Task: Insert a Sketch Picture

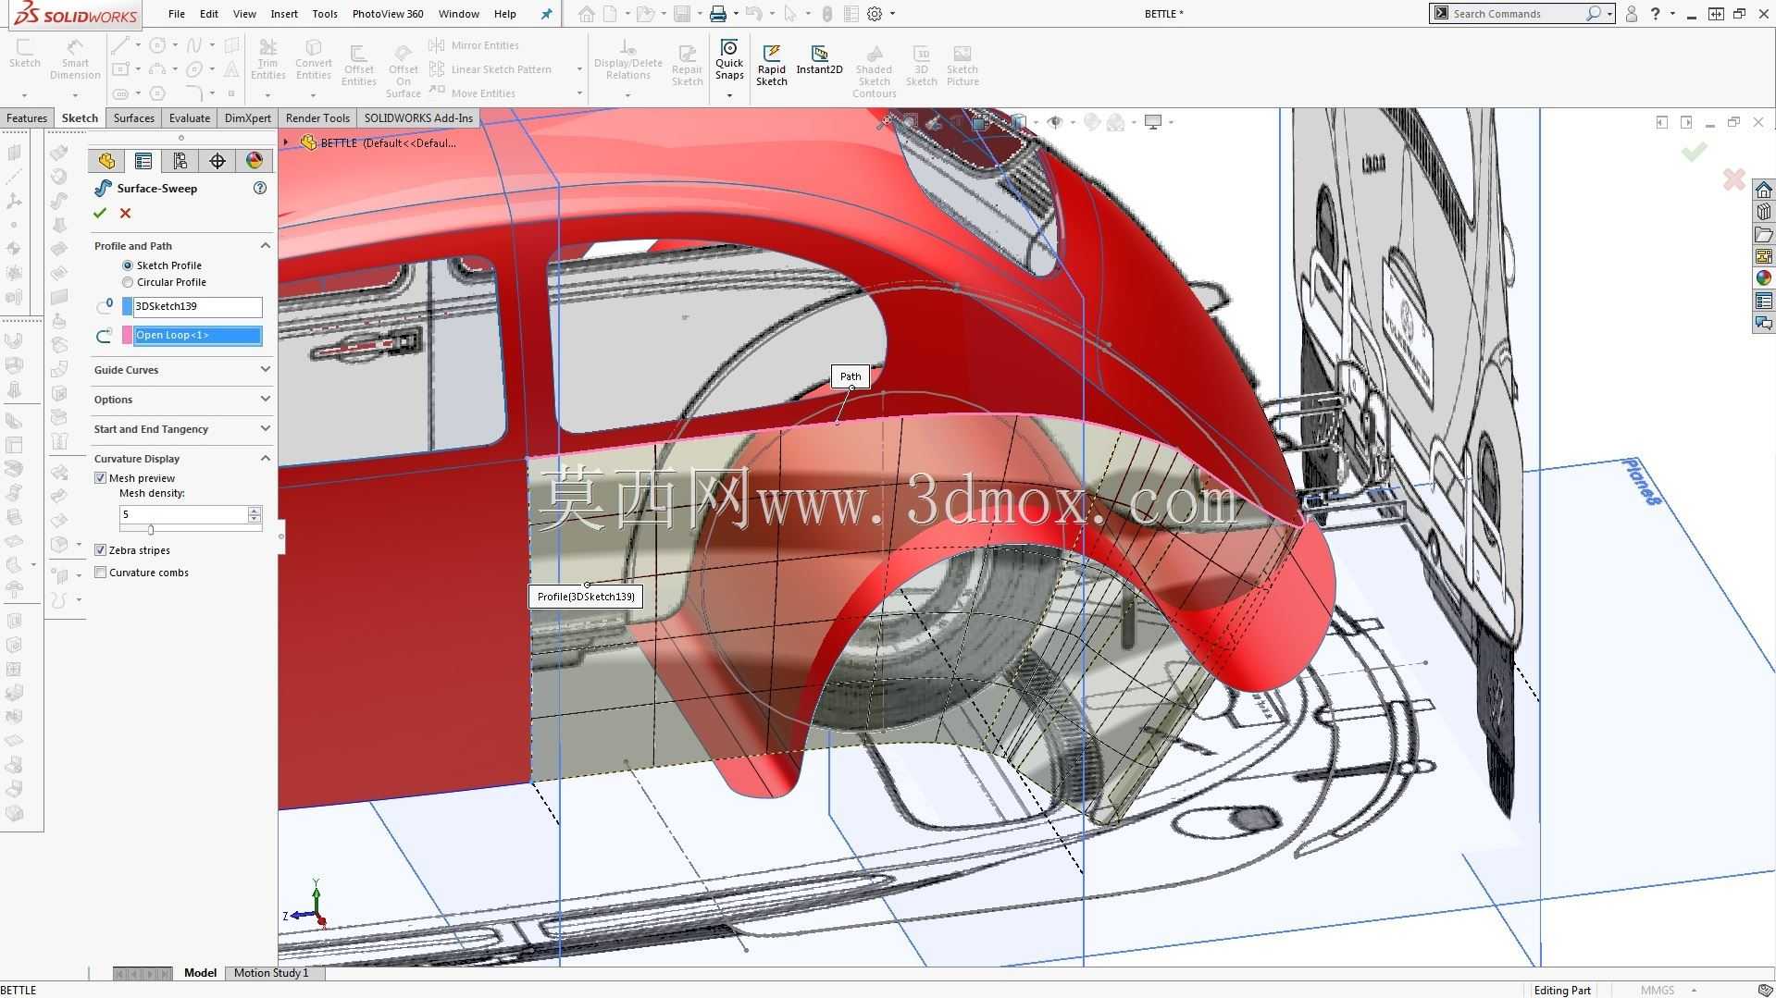Action: tap(963, 65)
